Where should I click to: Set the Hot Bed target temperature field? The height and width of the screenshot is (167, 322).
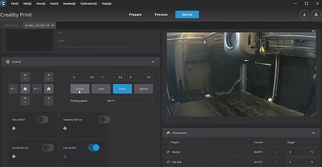pos(301,162)
